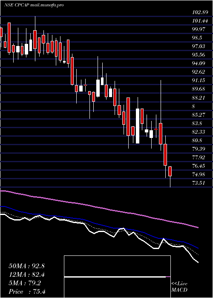Image resolution: width=213 pixels, height=298 pixels.
Task: Click the 50MA : 92.8 readout
Action: click(26, 266)
